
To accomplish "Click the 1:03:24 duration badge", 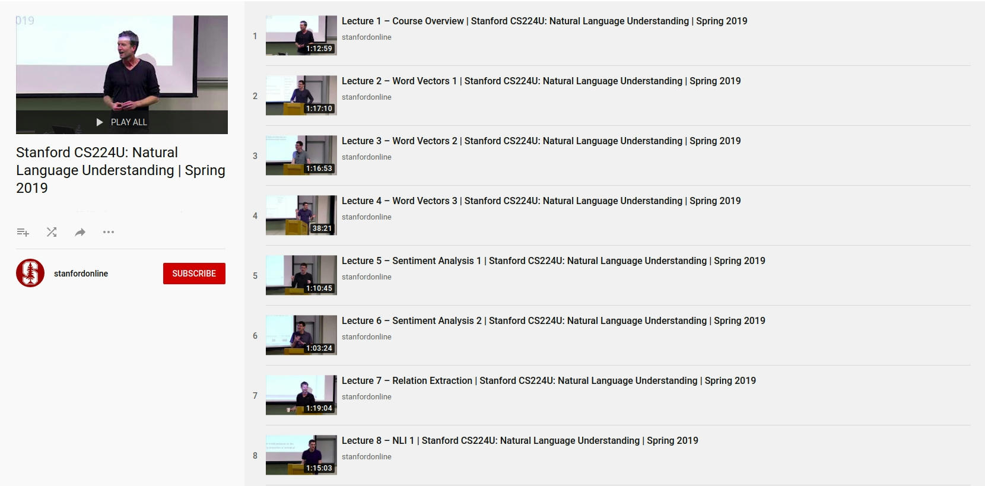I will (x=319, y=348).
